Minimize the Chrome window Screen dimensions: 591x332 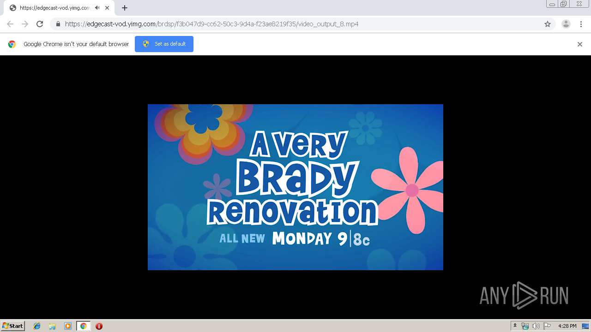[552, 4]
